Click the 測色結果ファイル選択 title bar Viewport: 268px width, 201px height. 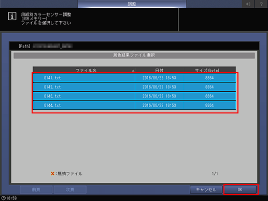pyautogui.click(x=134, y=55)
